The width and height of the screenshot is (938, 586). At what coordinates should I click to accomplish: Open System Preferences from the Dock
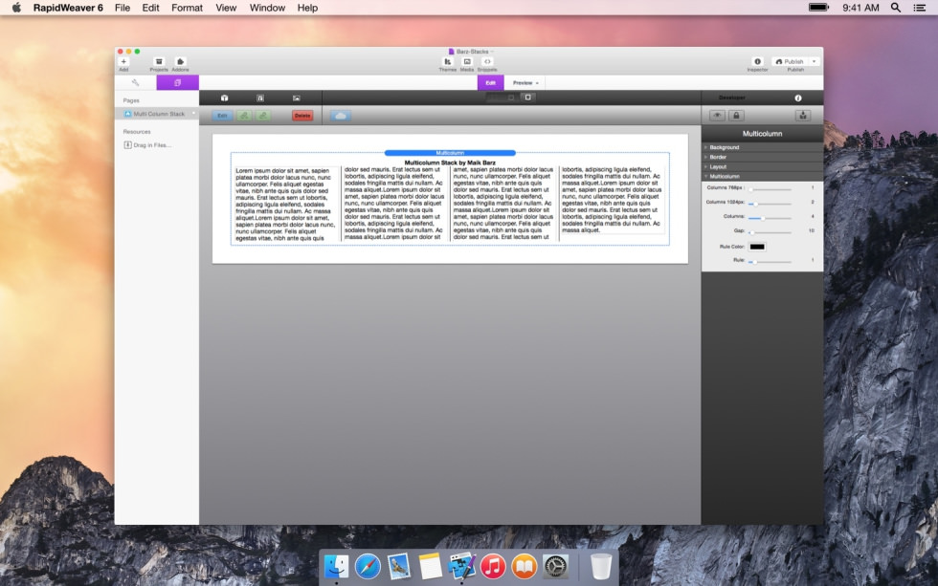[555, 566]
